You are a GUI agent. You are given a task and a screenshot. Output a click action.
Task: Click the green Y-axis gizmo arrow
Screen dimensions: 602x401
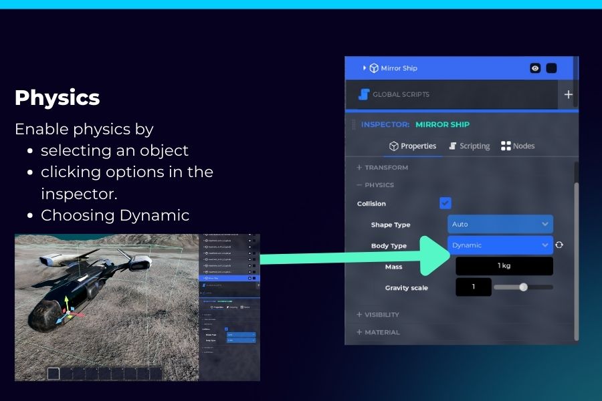66,302
